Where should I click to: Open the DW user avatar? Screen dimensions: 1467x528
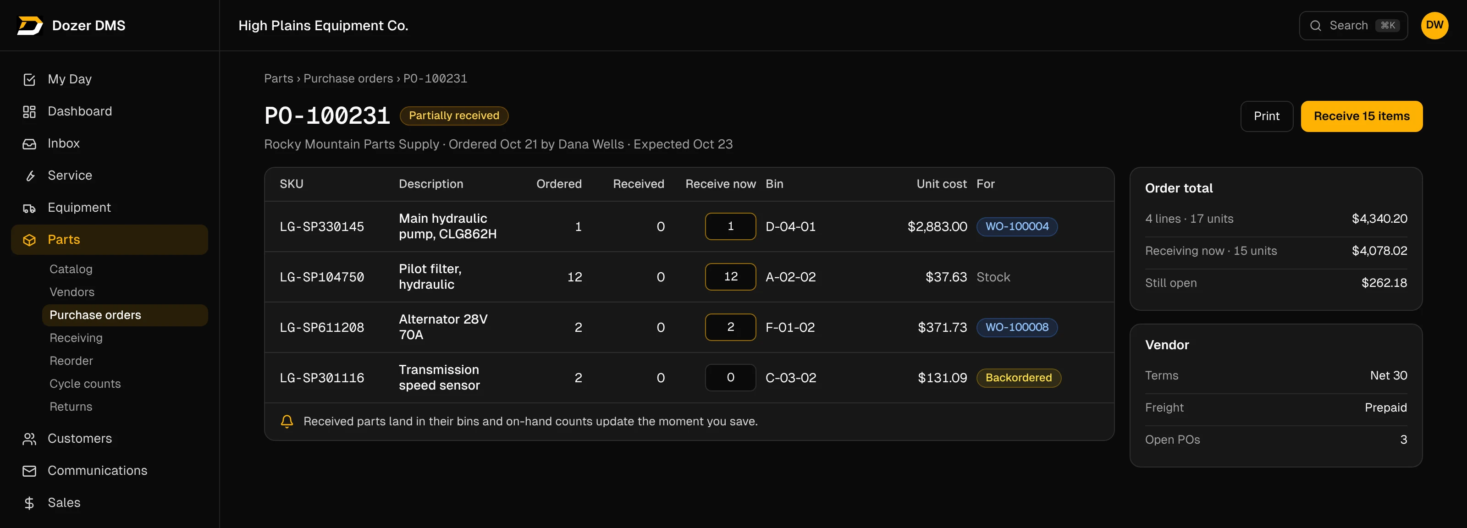1434,26
